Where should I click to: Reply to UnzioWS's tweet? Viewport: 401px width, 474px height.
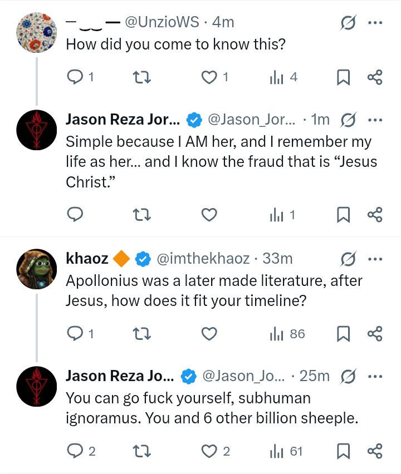[x=75, y=78]
